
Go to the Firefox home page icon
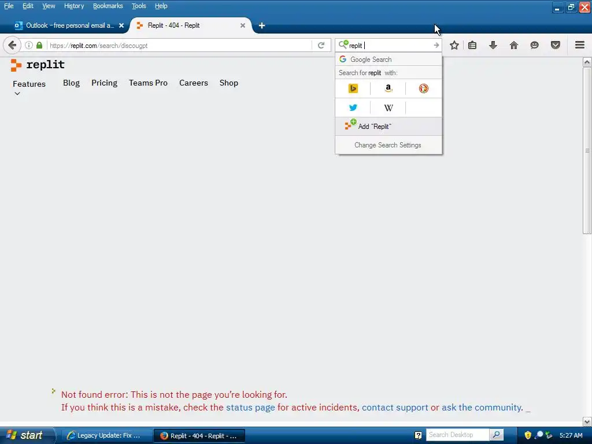coord(514,45)
